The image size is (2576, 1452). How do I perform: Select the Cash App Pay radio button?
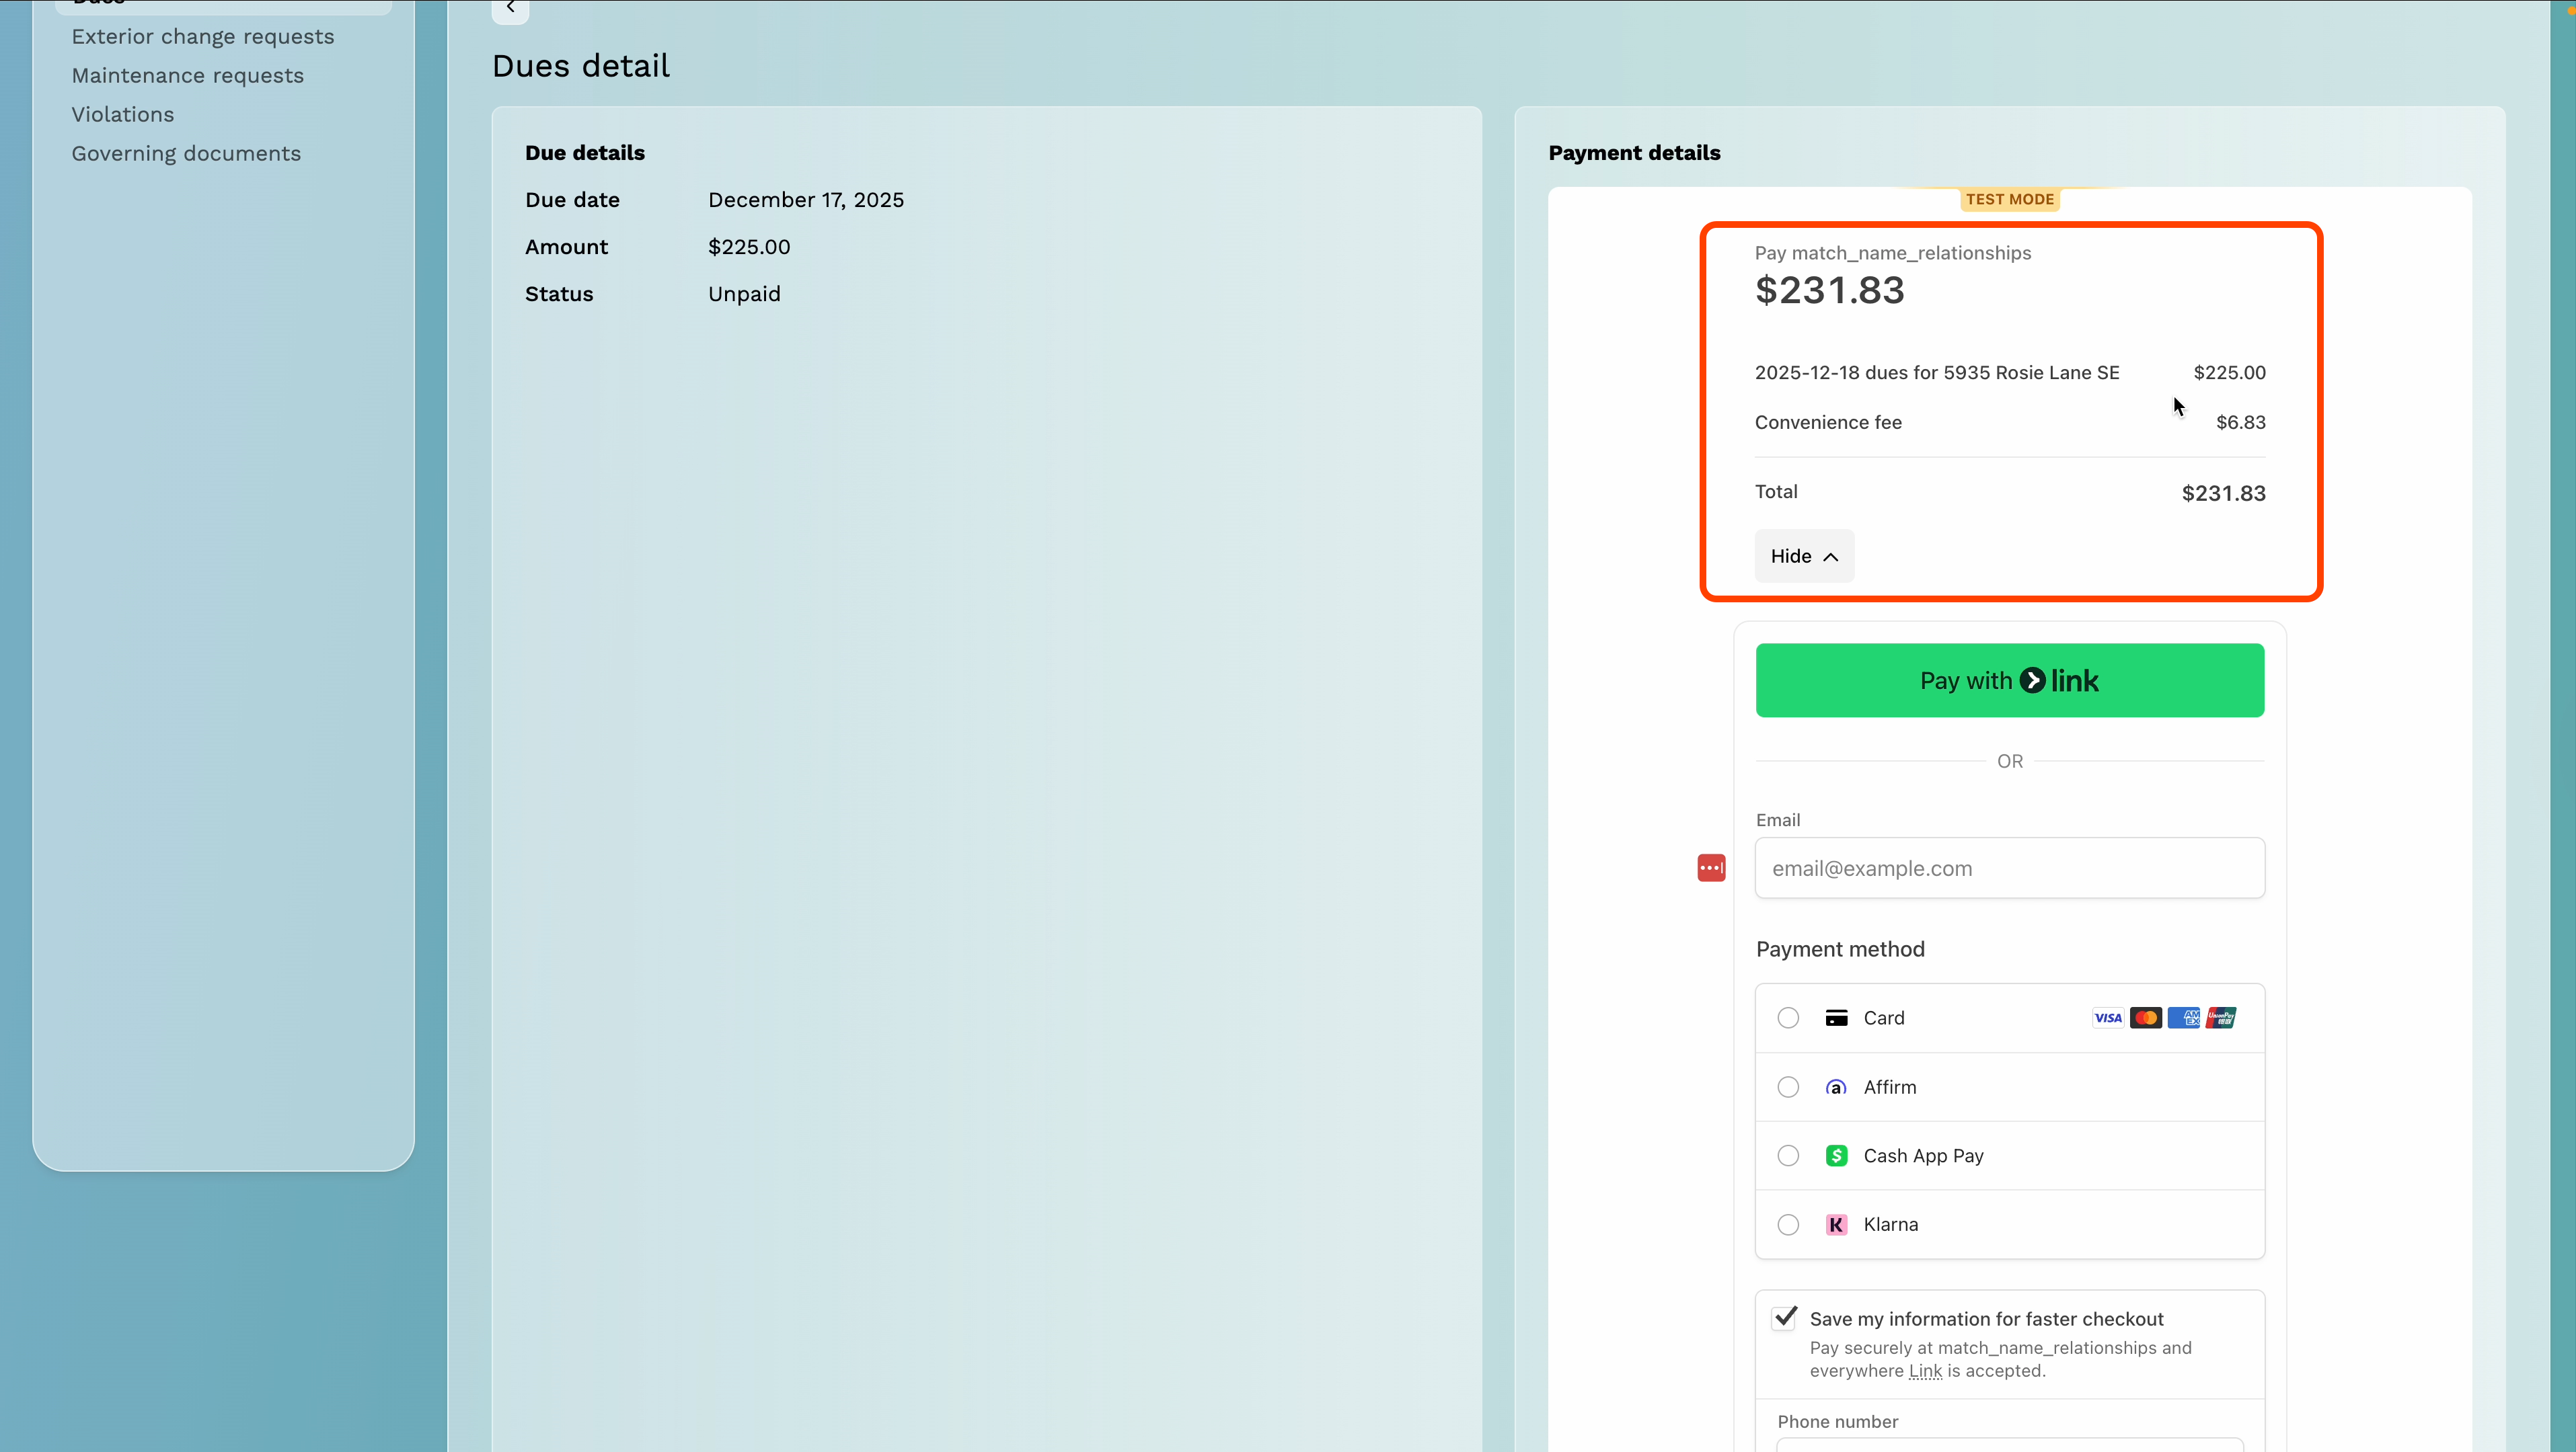pos(1788,1155)
